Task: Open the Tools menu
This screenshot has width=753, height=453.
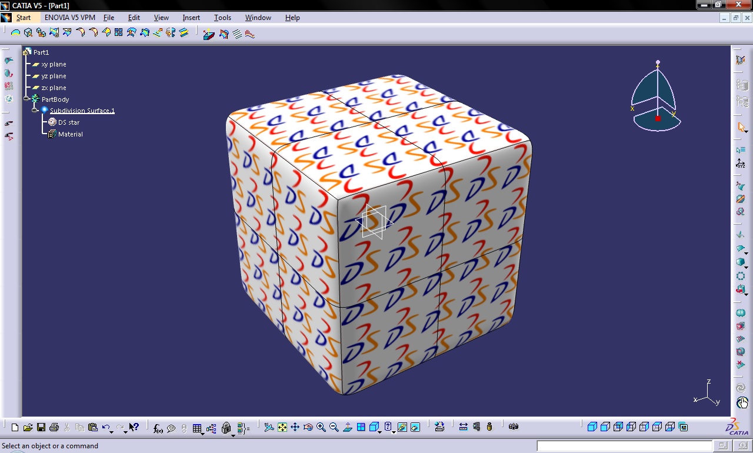Action: coord(222,18)
